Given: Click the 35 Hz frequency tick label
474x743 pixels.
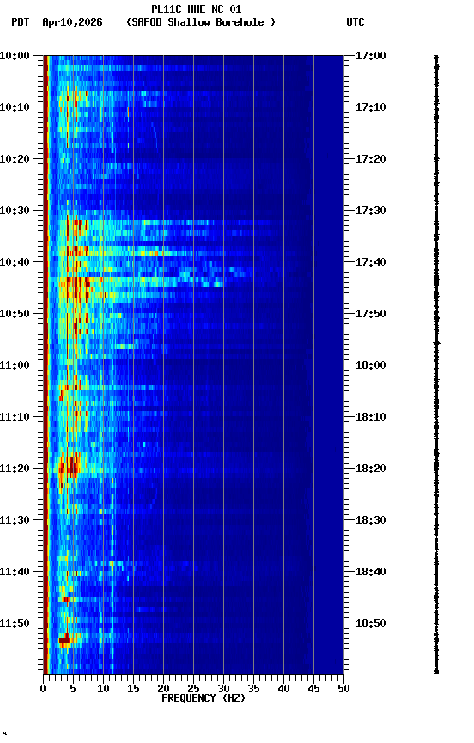Looking at the screenshot, I should pyautogui.click(x=253, y=689).
